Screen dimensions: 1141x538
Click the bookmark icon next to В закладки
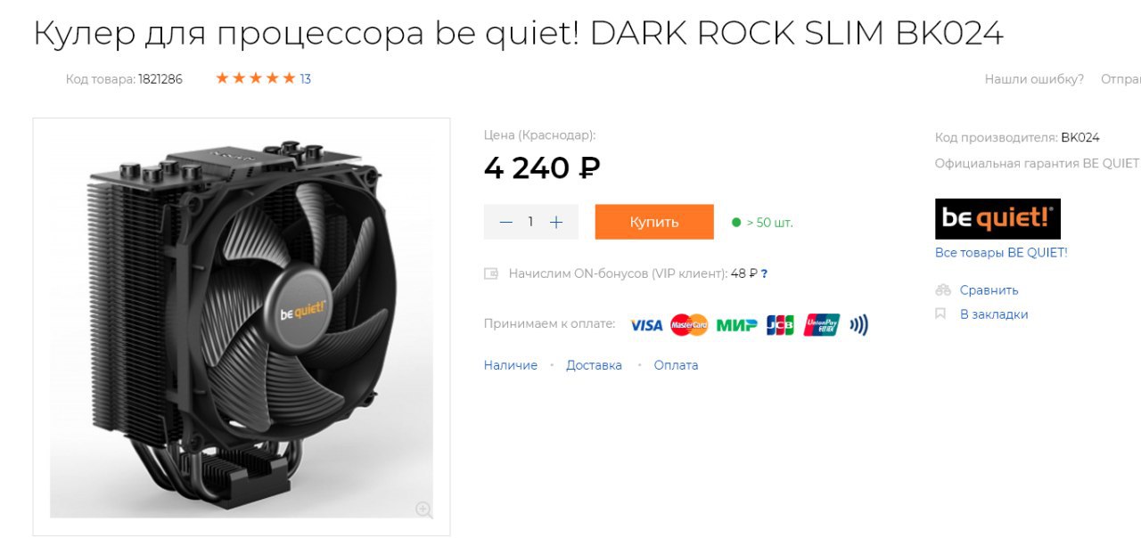[940, 314]
